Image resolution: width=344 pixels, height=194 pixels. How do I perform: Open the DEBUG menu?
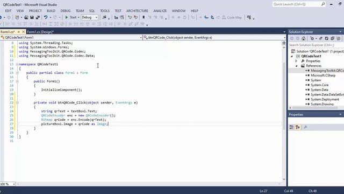tap(66, 11)
